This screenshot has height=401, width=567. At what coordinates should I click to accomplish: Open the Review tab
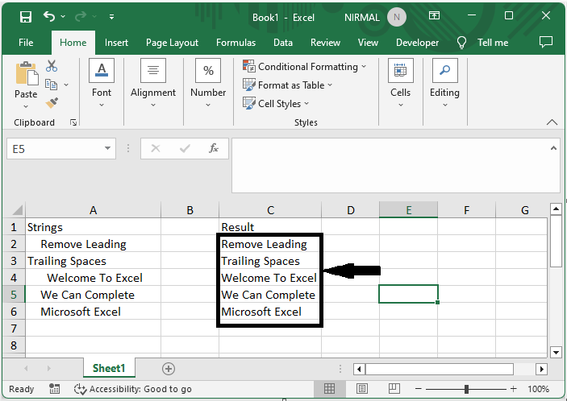coord(325,43)
